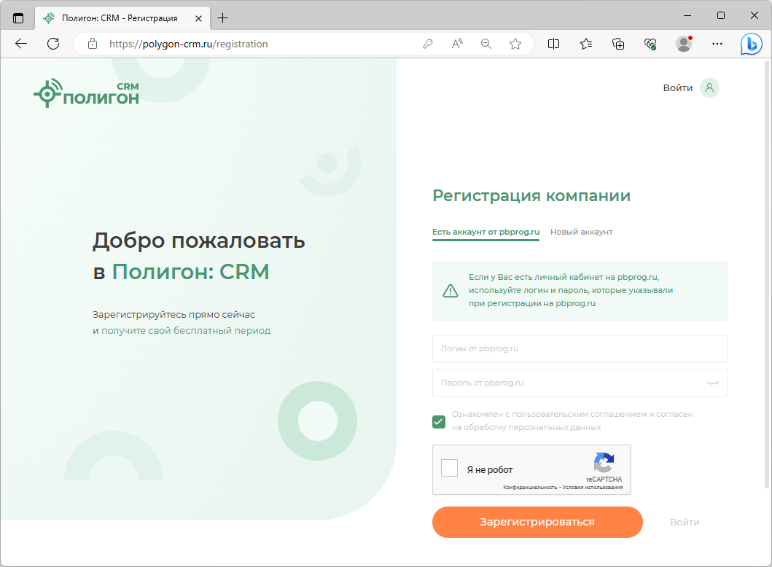Screen dimensions: 772x567
Task: Open split screen view
Action: pos(553,44)
